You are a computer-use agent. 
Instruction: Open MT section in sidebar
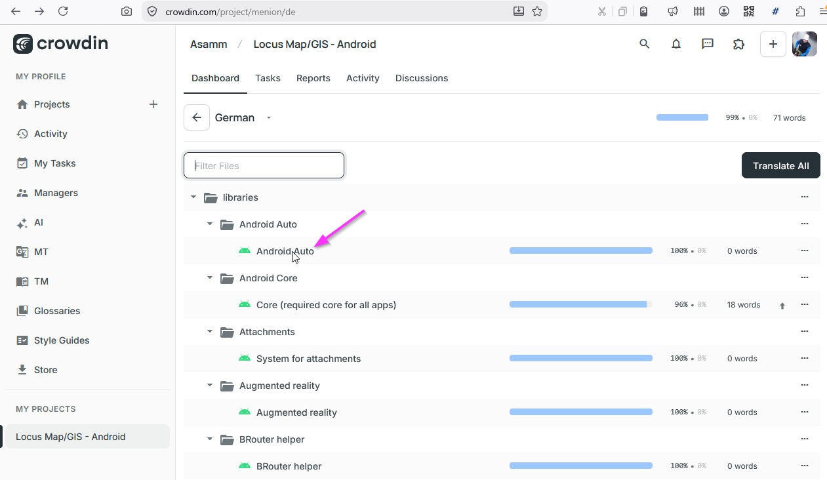[x=41, y=252]
